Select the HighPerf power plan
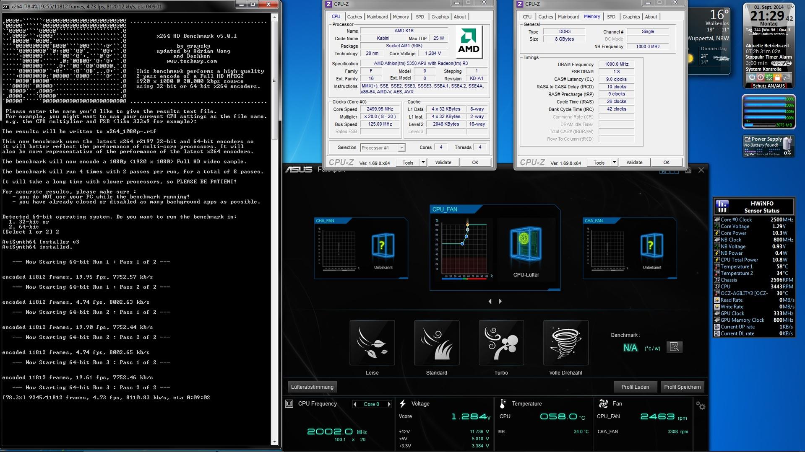Image resolution: width=805 pixels, height=452 pixels. point(750,154)
